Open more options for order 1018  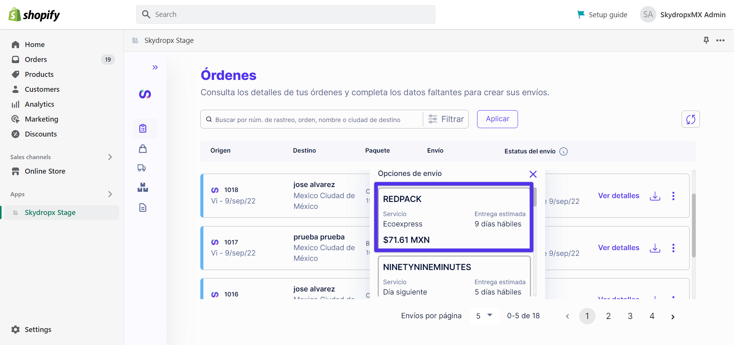click(673, 196)
